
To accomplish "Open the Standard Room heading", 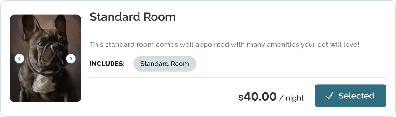I will (133, 17).
